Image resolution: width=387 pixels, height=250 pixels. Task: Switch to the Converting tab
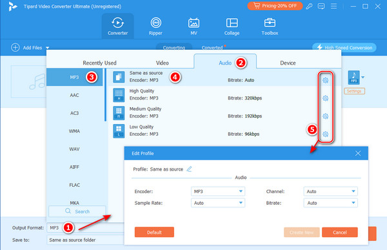point(174,47)
